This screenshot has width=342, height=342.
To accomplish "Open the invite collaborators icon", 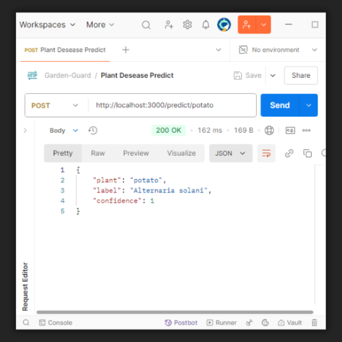I will click(169, 25).
